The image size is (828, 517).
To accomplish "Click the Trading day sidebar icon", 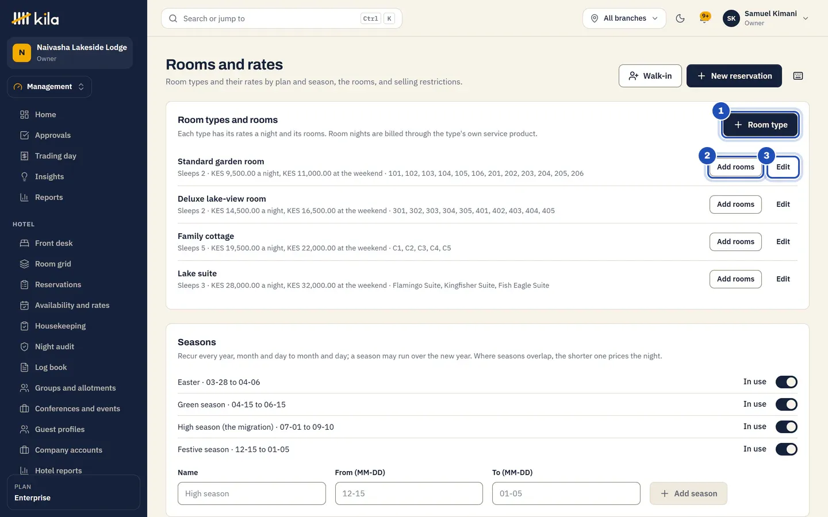I will click(24, 156).
